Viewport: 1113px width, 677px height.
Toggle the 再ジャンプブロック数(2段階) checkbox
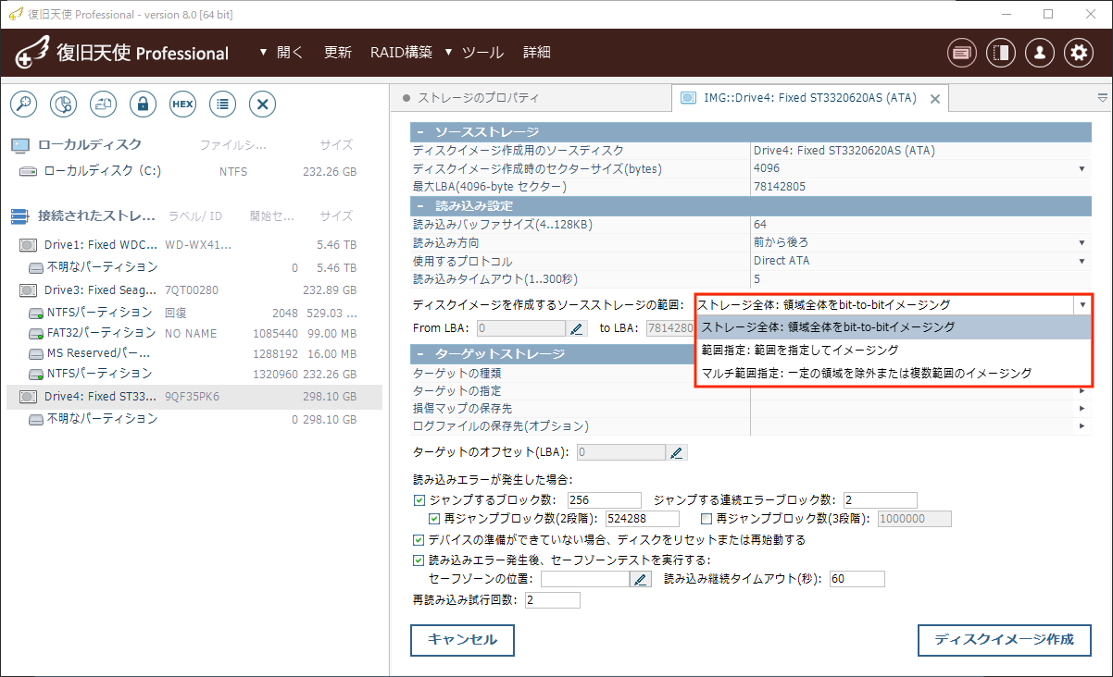[433, 519]
